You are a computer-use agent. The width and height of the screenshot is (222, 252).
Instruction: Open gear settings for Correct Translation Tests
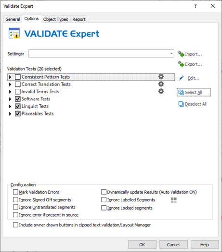[161, 84]
